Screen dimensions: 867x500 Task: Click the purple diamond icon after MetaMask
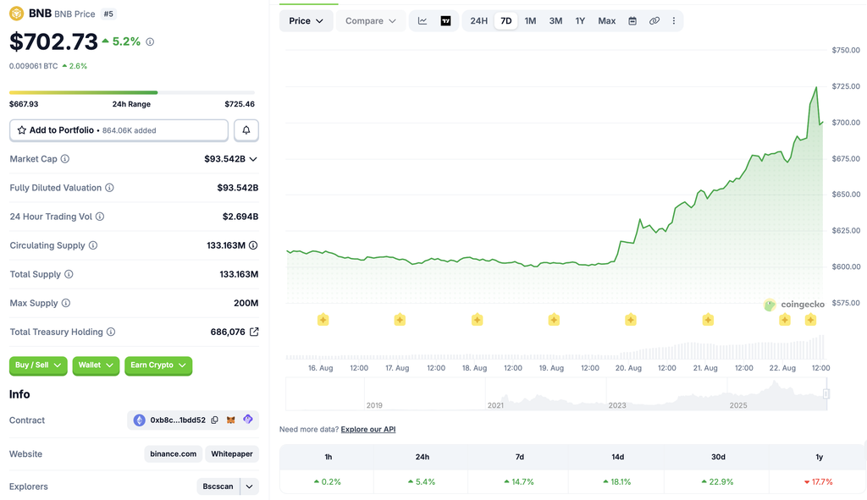248,420
